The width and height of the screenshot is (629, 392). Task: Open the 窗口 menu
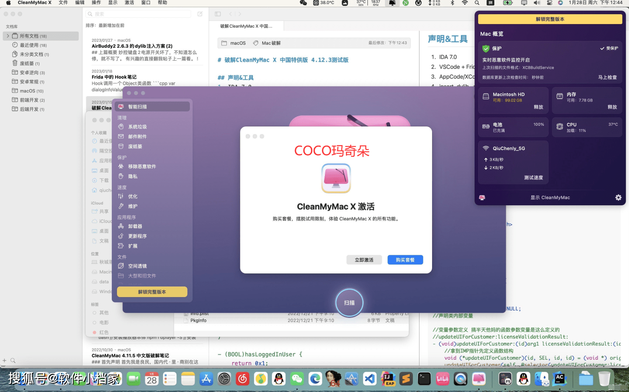point(146,3)
